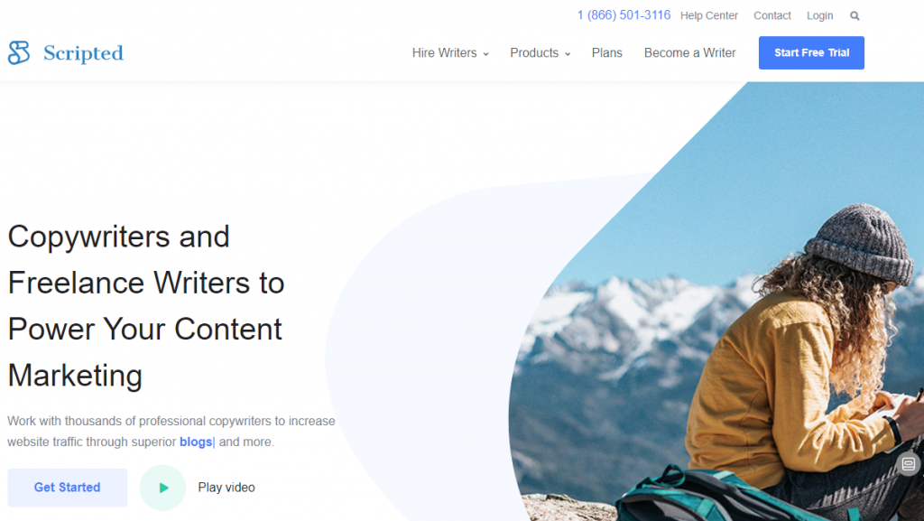Click the Play video text label
The image size is (924, 521).
(x=226, y=488)
